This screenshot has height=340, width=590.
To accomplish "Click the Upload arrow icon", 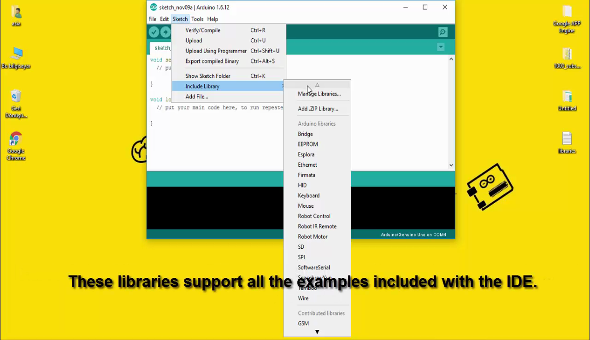I will tap(165, 32).
